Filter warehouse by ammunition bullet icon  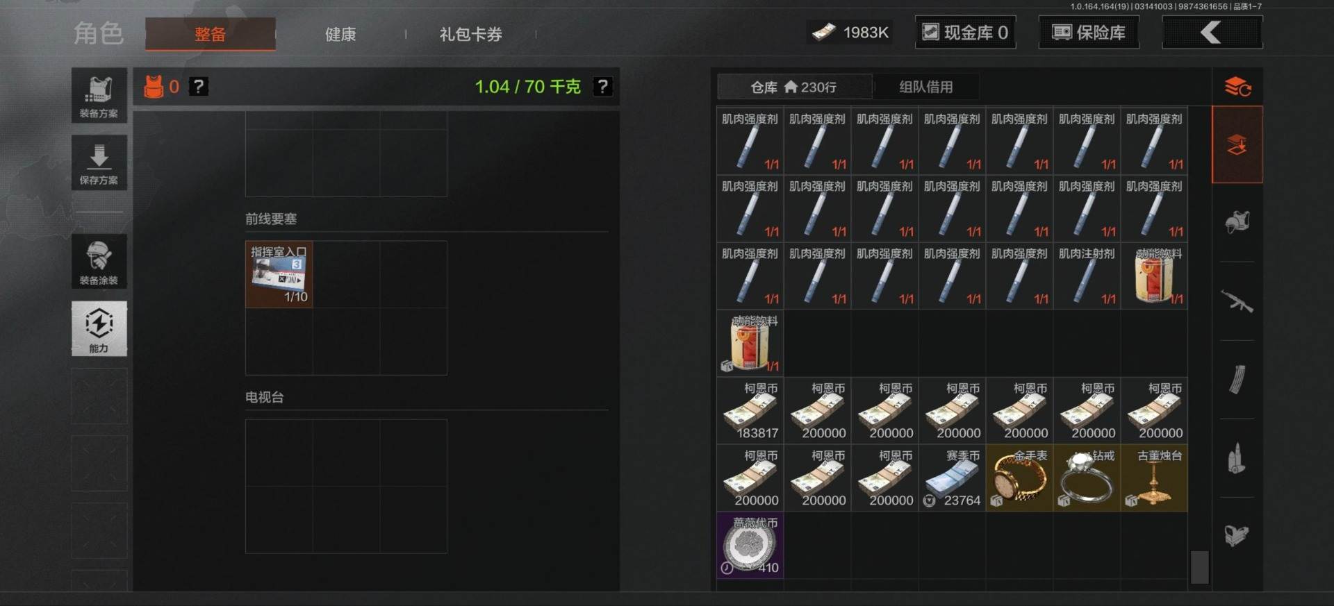1237,458
